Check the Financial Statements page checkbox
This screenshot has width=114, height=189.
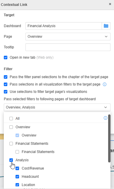[x=17, y=152]
